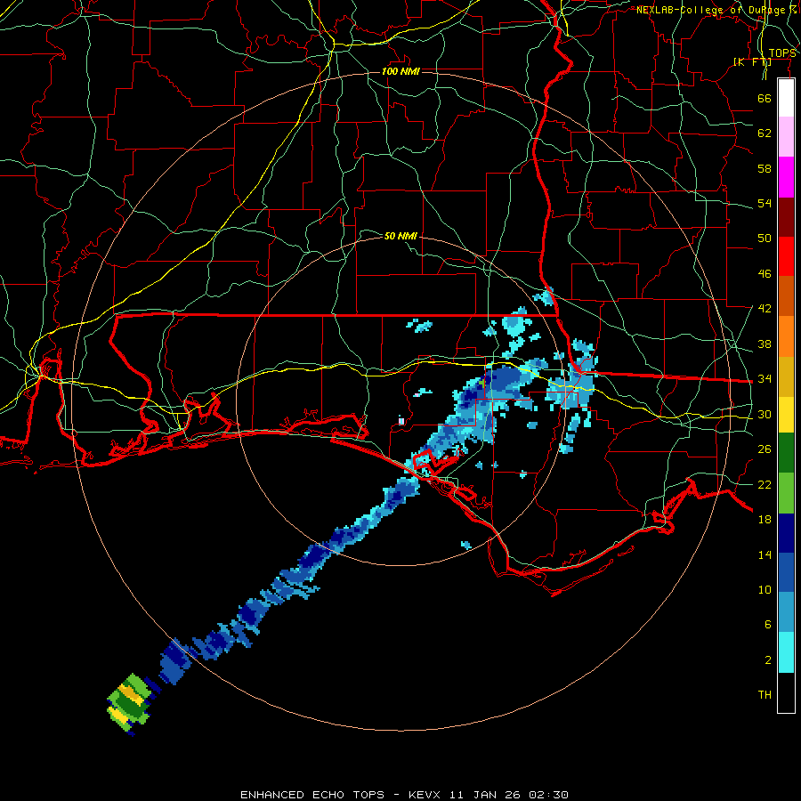This screenshot has width=801, height=801.
Task: Click the green-yellow high echo top cell offshore
Action: [130, 704]
